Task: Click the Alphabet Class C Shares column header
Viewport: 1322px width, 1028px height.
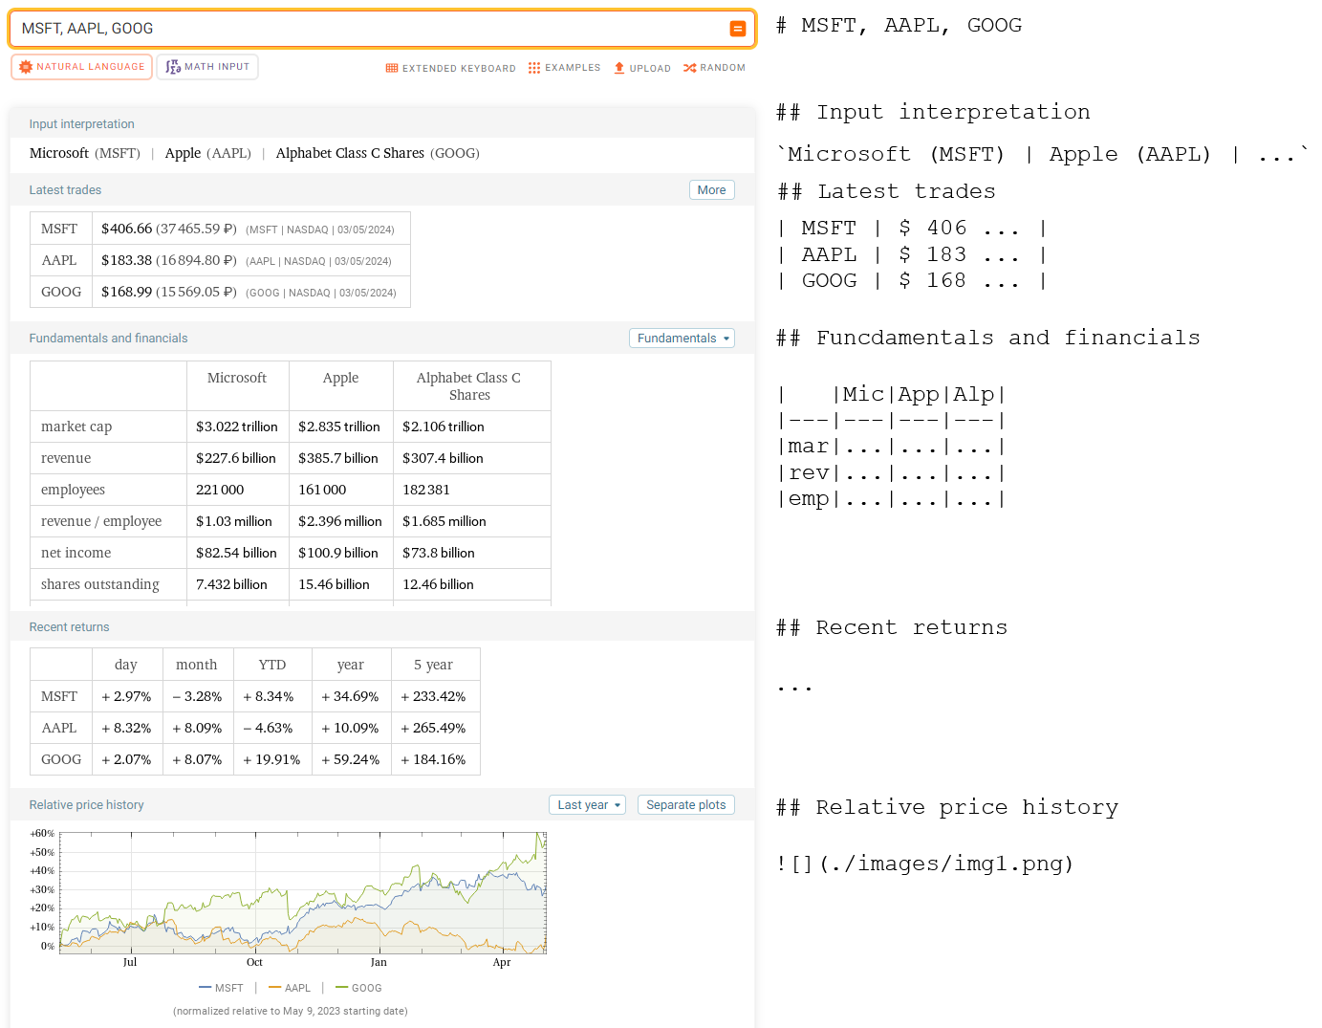Action: (x=469, y=386)
